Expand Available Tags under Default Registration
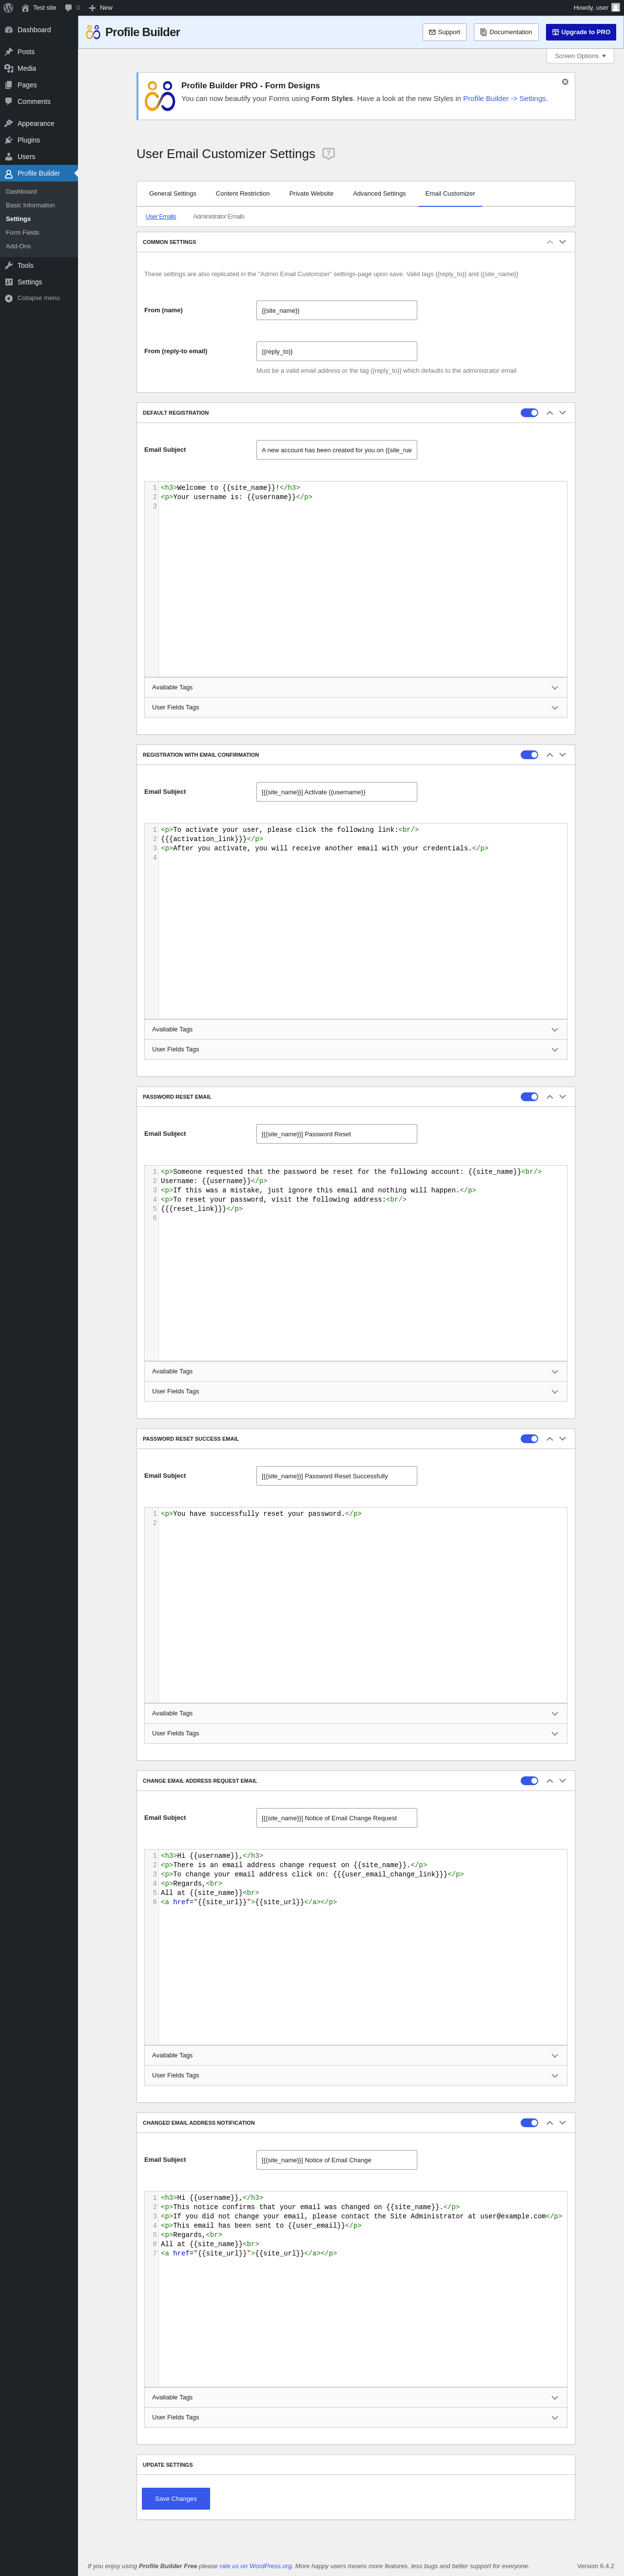The image size is (624, 2576). [x=355, y=688]
